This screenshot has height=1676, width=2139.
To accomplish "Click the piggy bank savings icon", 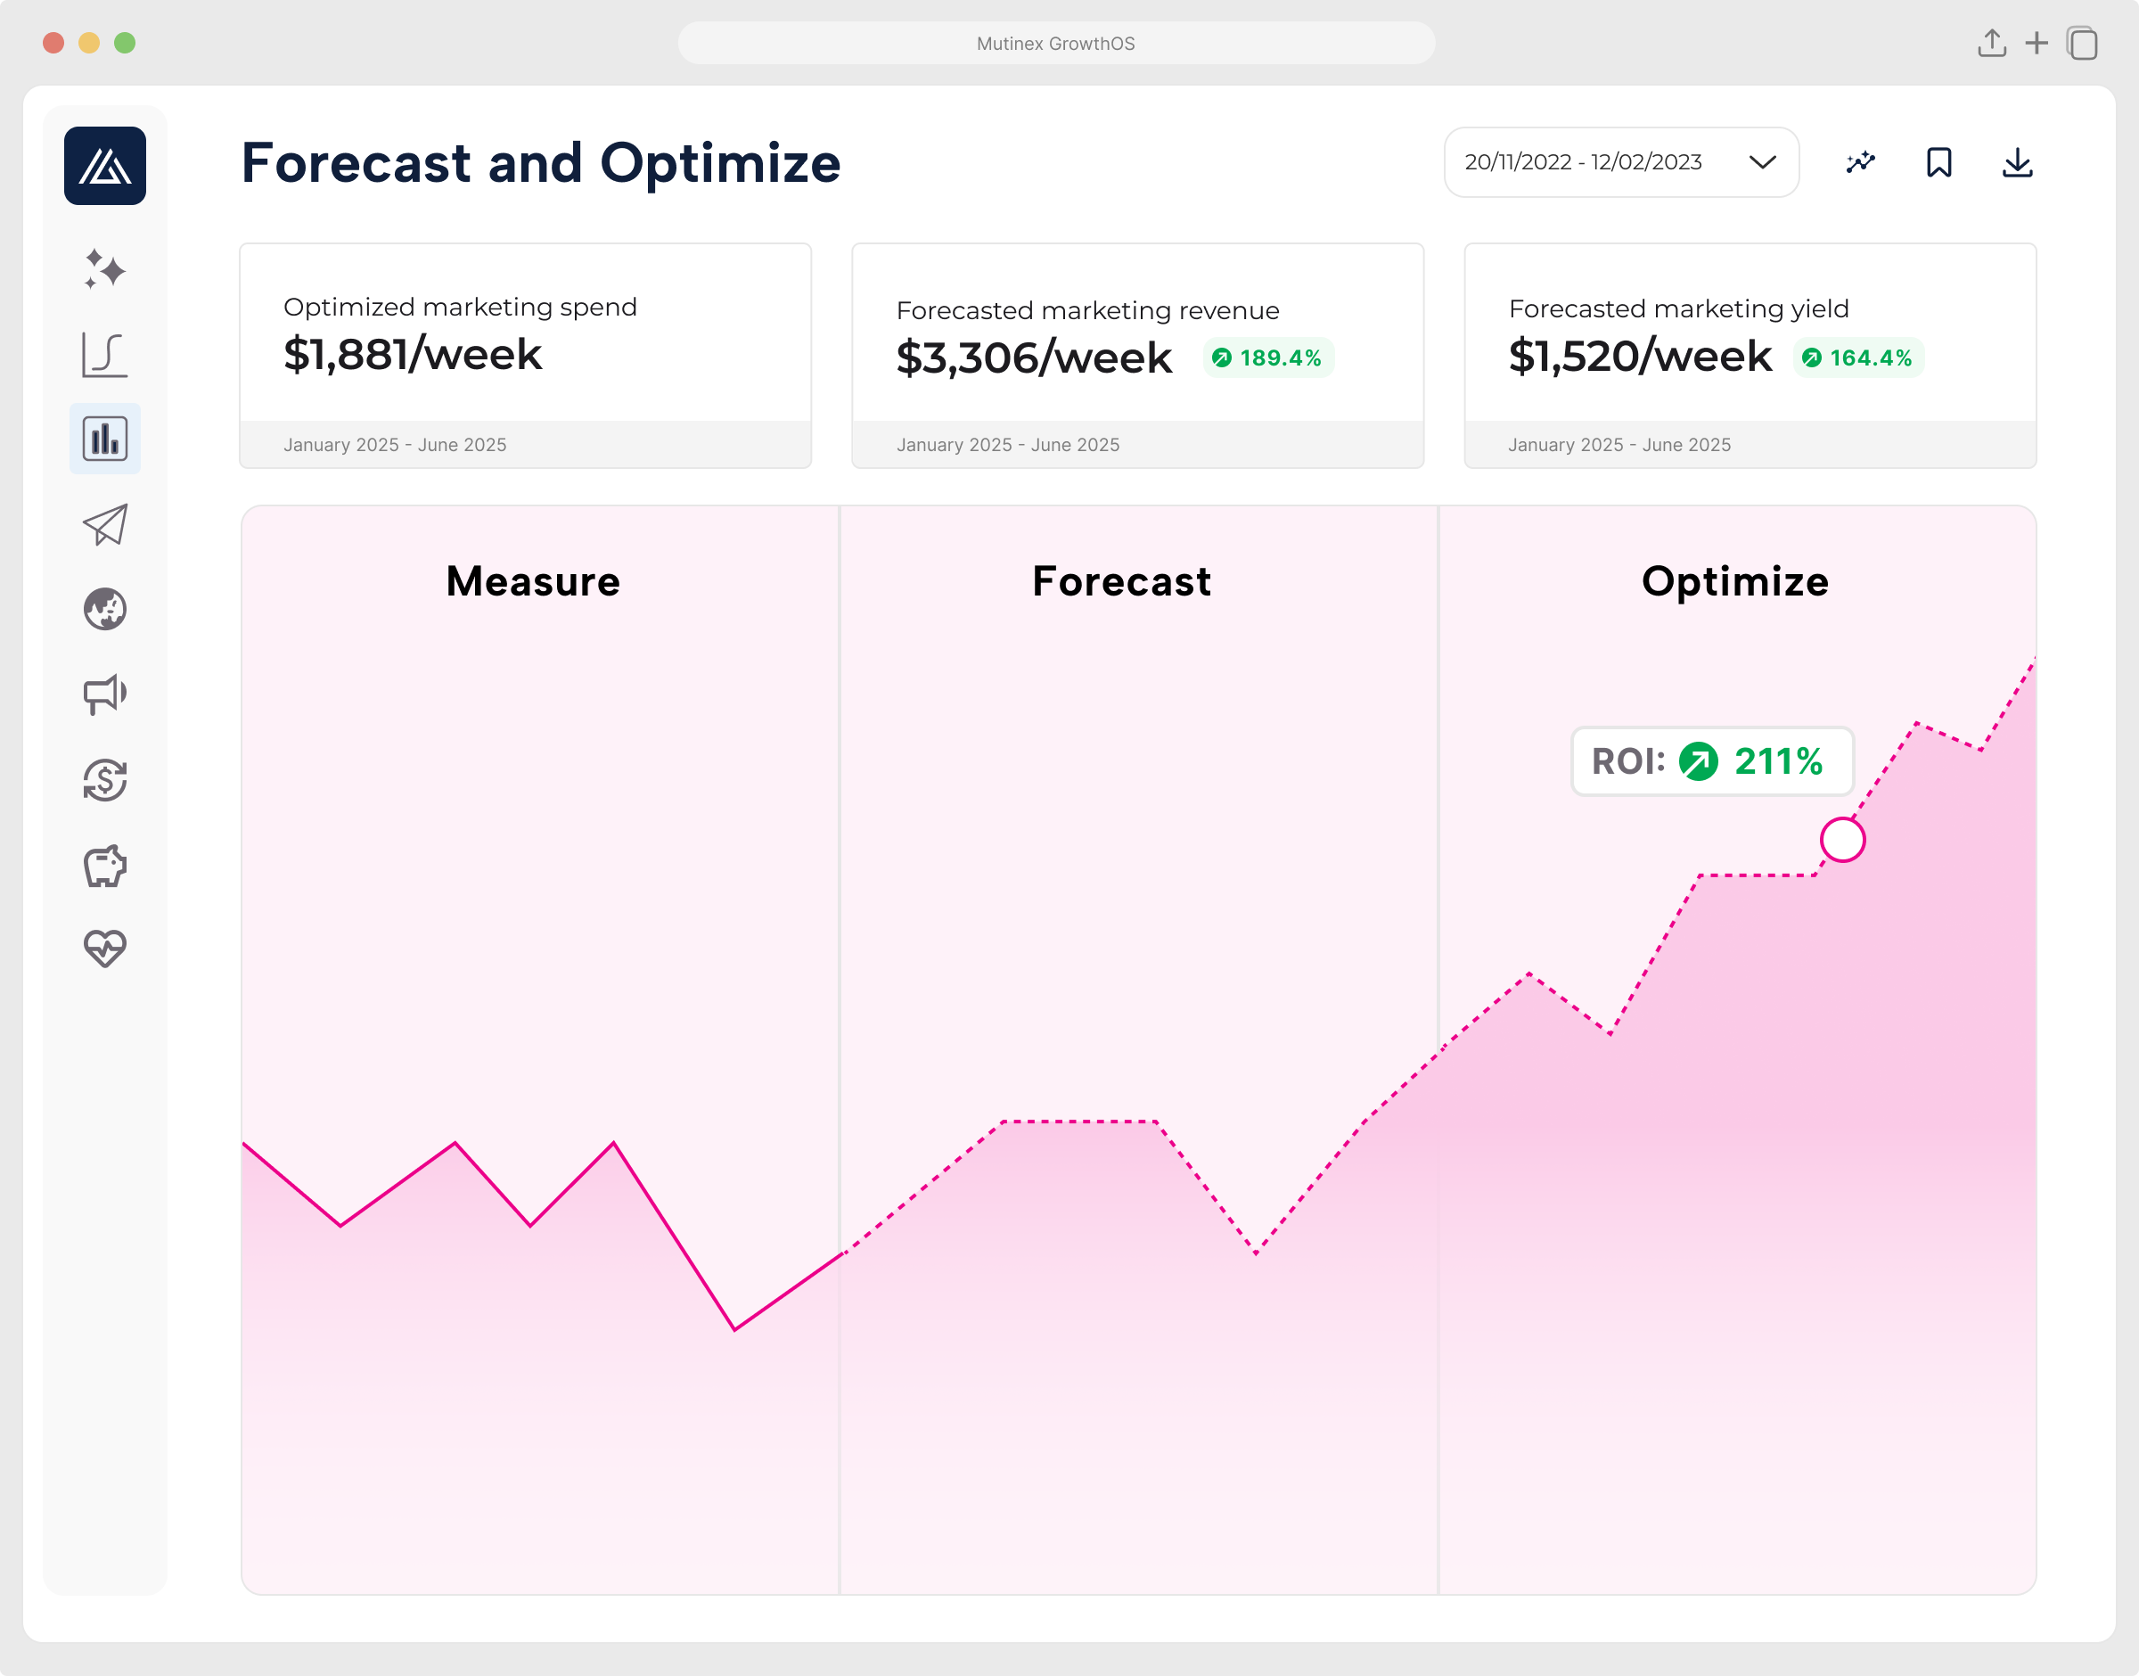I will point(105,866).
